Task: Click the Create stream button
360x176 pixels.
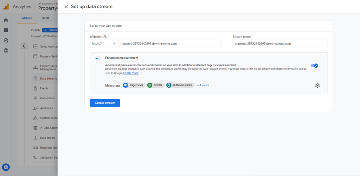Action: point(105,103)
